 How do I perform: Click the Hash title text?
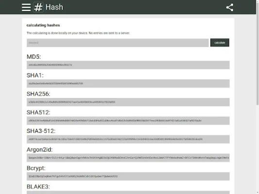pos(54,7)
